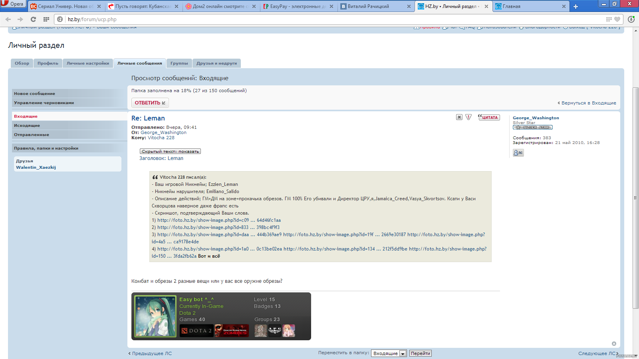Go to Предыдущее ЛС
This screenshot has height=359, width=639.
[152, 353]
